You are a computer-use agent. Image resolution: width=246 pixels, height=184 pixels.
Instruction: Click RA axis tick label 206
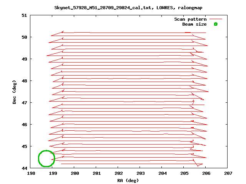point(206,173)
